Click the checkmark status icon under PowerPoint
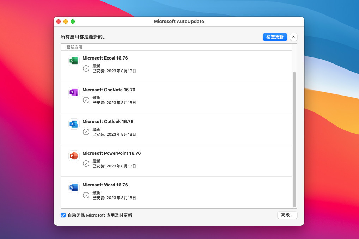 (x=86, y=164)
